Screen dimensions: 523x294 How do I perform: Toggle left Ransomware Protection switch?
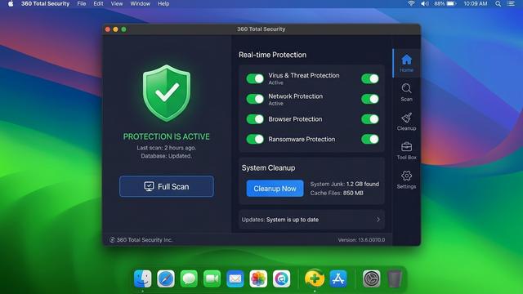(x=255, y=139)
